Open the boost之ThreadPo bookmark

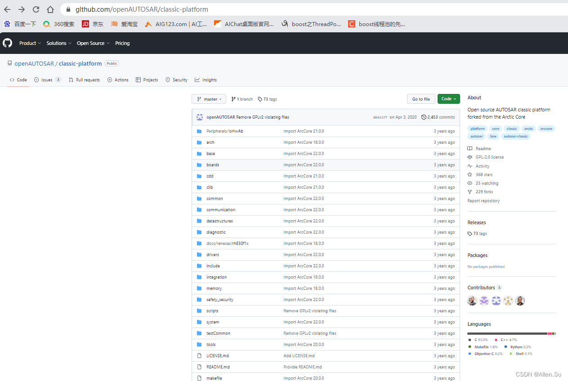pos(311,24)
